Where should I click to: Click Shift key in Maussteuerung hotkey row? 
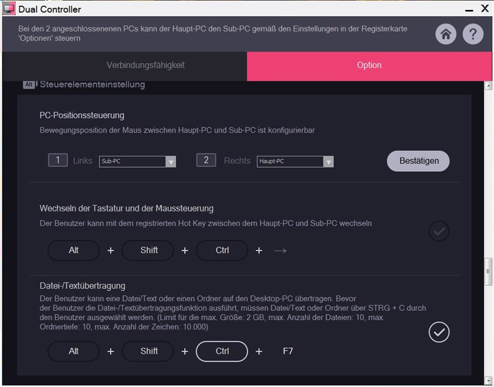(x=148, y=250)
